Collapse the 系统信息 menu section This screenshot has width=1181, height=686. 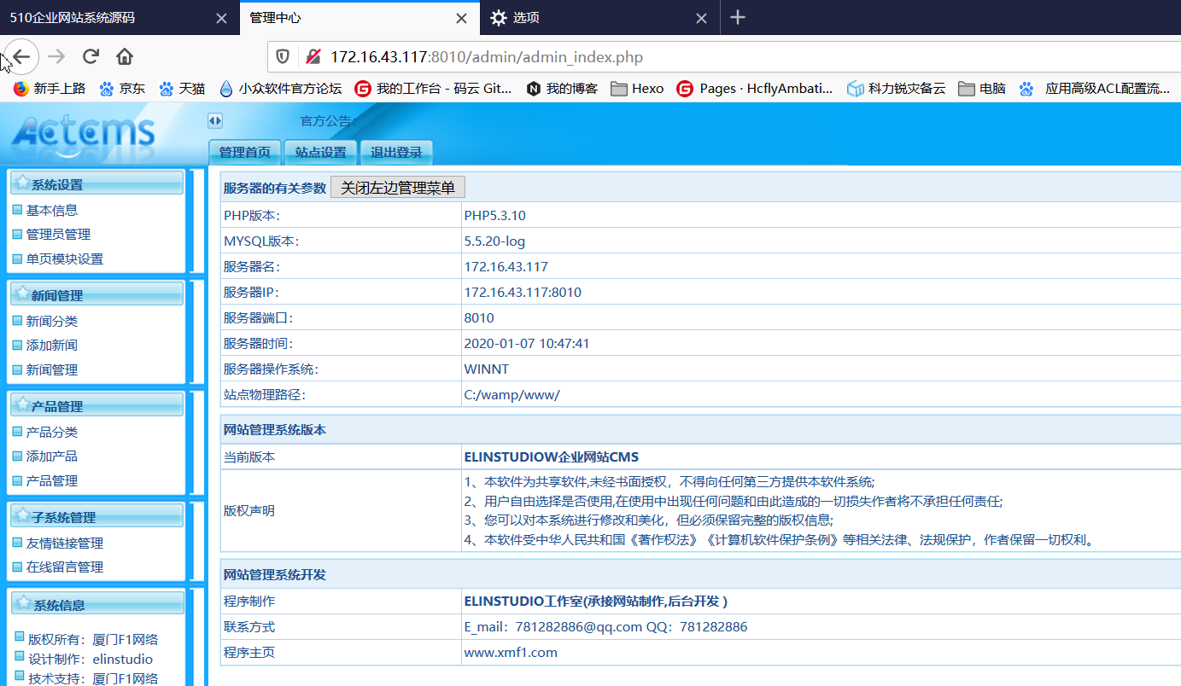click(x=97, y=604)
